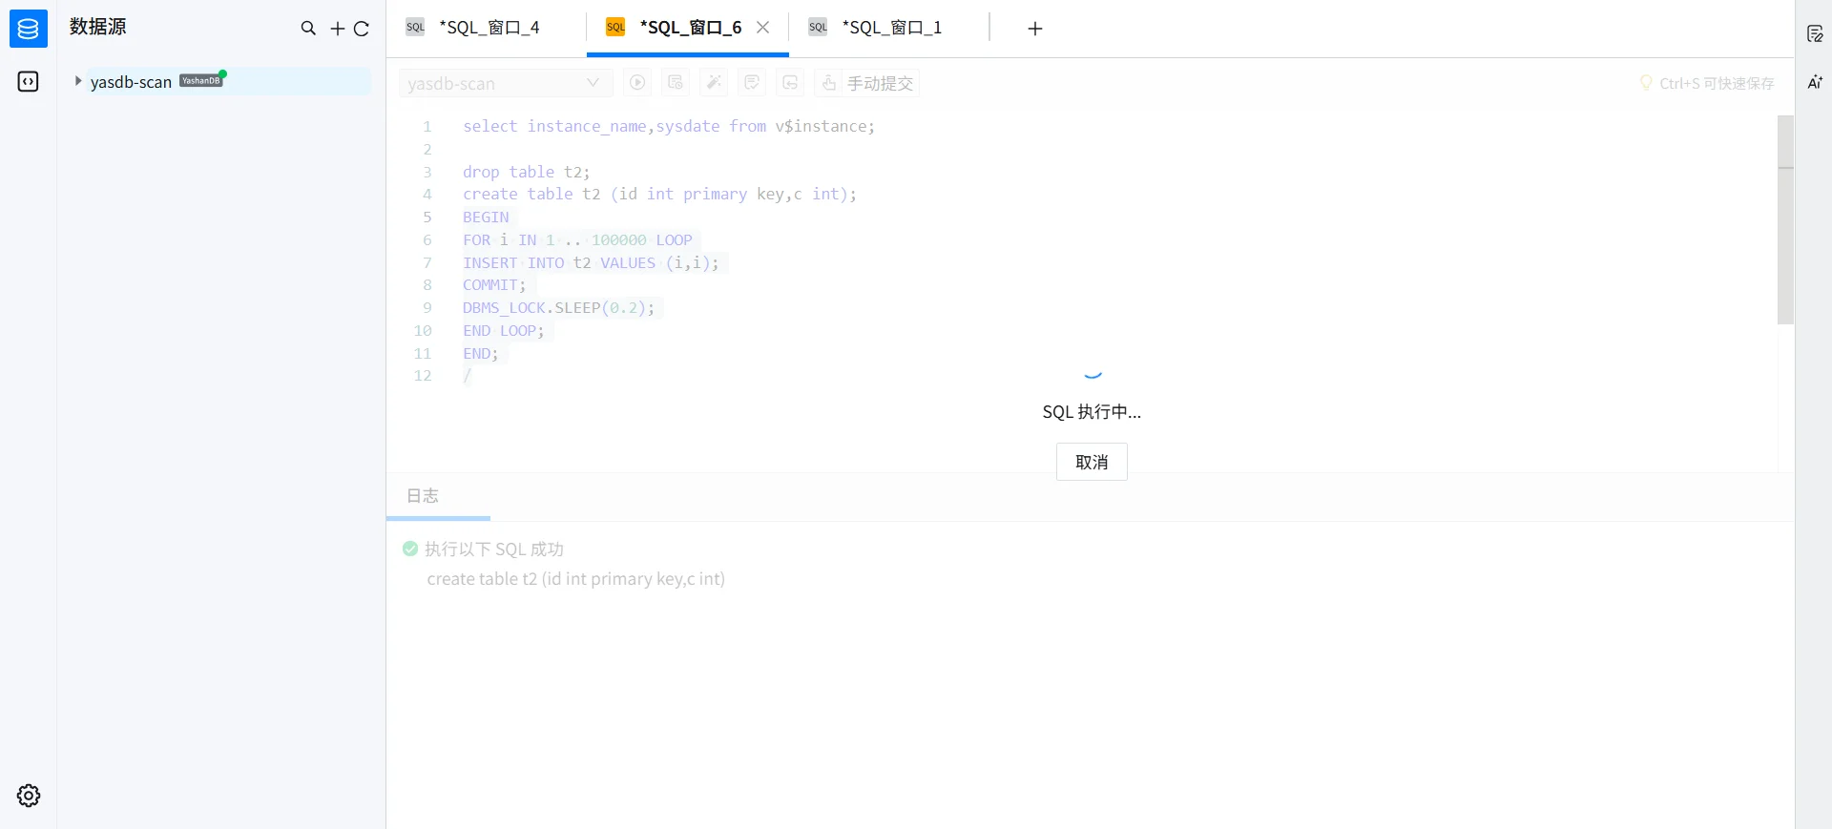Format SQL with the magic wand icon
This screenshot has width=1832, height=829.
714,83
